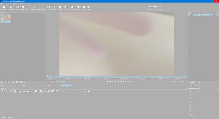
Task: Switch playlist to icons view icon
Action: pyautogui.click(x=21, y=82)
